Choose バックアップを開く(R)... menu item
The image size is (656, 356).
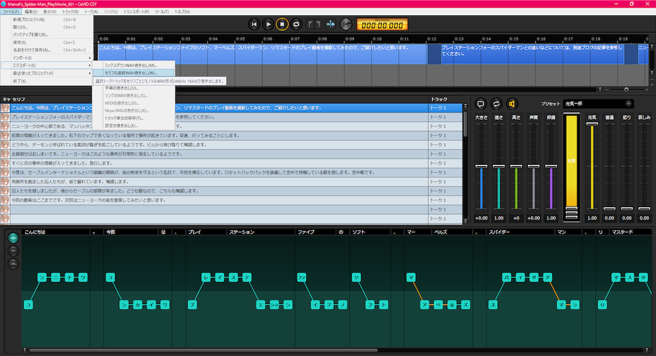click(x=46, y=35)
